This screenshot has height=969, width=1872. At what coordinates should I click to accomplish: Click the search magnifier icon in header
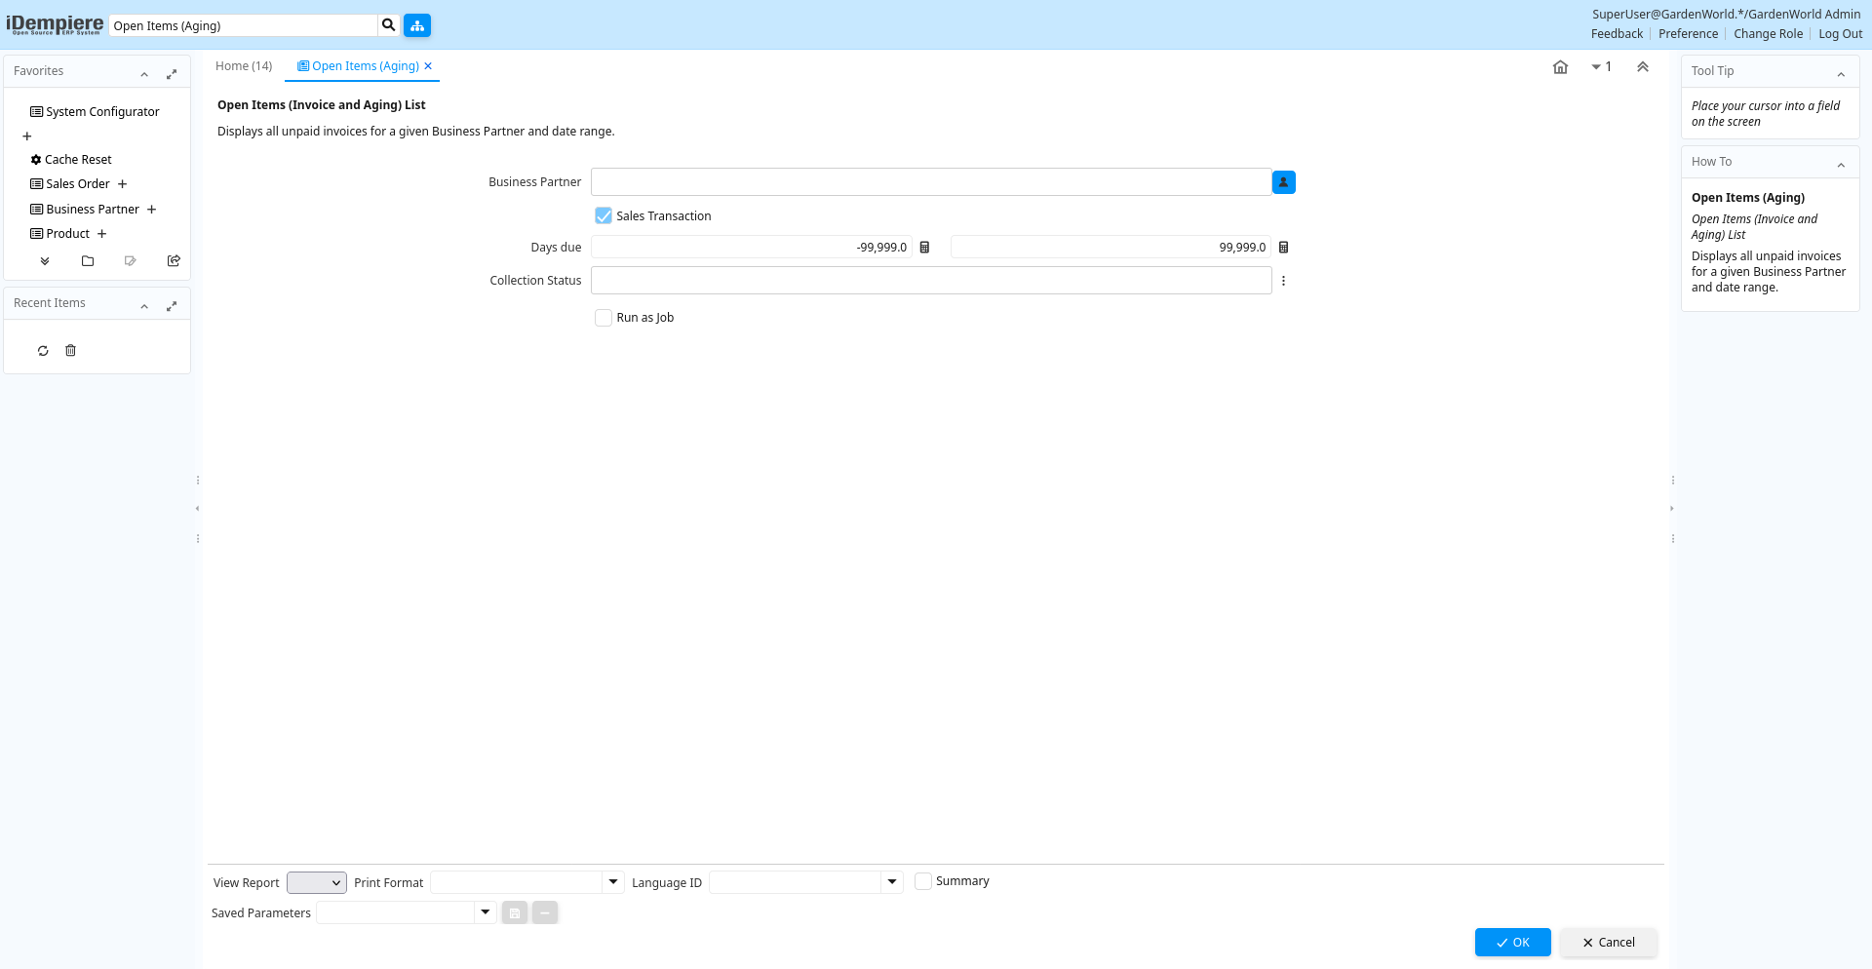(388, 25)
